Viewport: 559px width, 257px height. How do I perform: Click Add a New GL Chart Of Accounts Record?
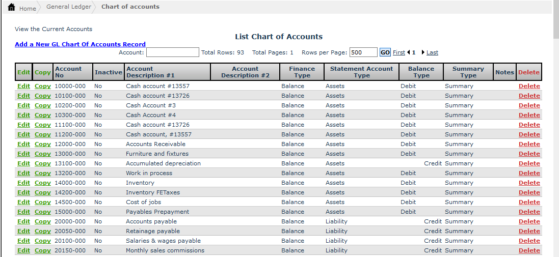pyautogui.click(x=80, y=44)
